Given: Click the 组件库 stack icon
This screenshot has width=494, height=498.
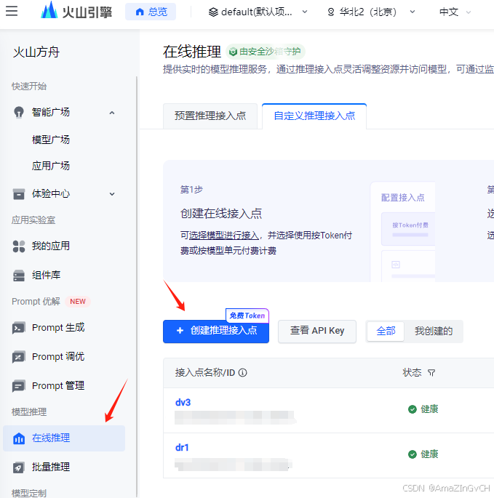Looking at the screenshot, I should tap(19, 276).
